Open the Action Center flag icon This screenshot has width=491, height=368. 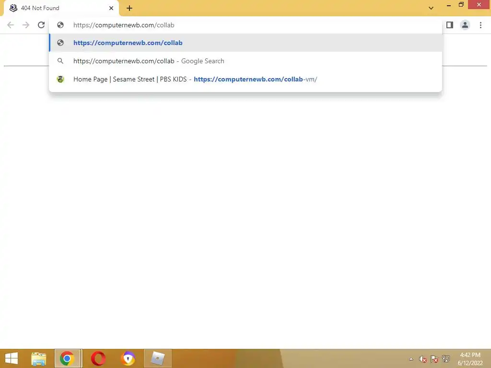[x=434, y=359]
